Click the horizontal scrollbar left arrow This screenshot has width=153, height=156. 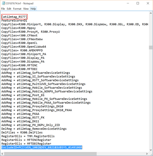pos(2,154)
